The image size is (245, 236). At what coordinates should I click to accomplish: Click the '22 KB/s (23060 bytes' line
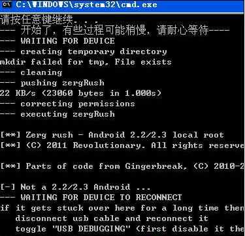point(80,93)
